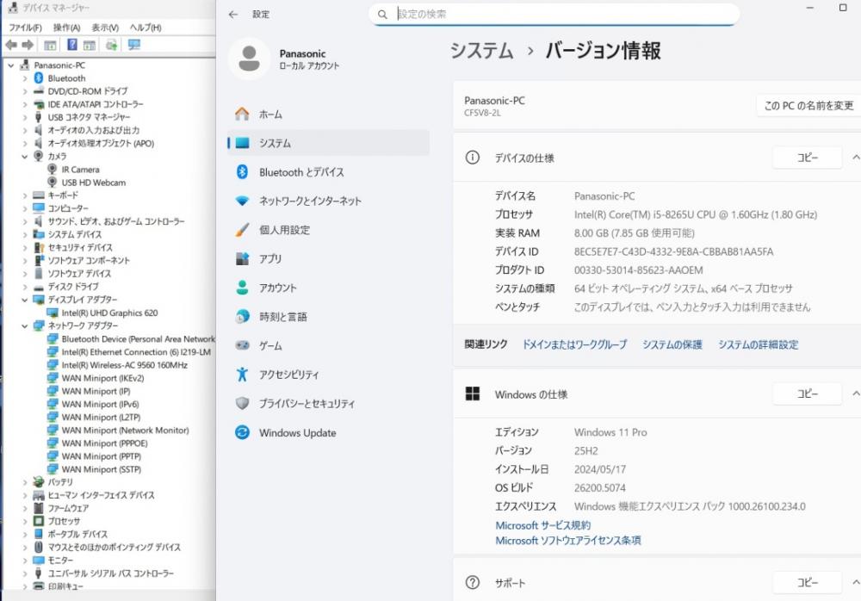Click OS build value 26200.5074
861x601 pixels.
coord(599,488)
